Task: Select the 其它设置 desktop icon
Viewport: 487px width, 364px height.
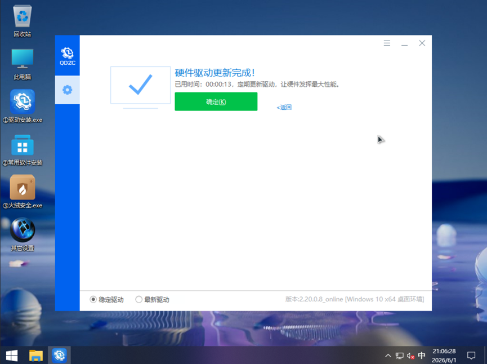Action: (23, 235)
